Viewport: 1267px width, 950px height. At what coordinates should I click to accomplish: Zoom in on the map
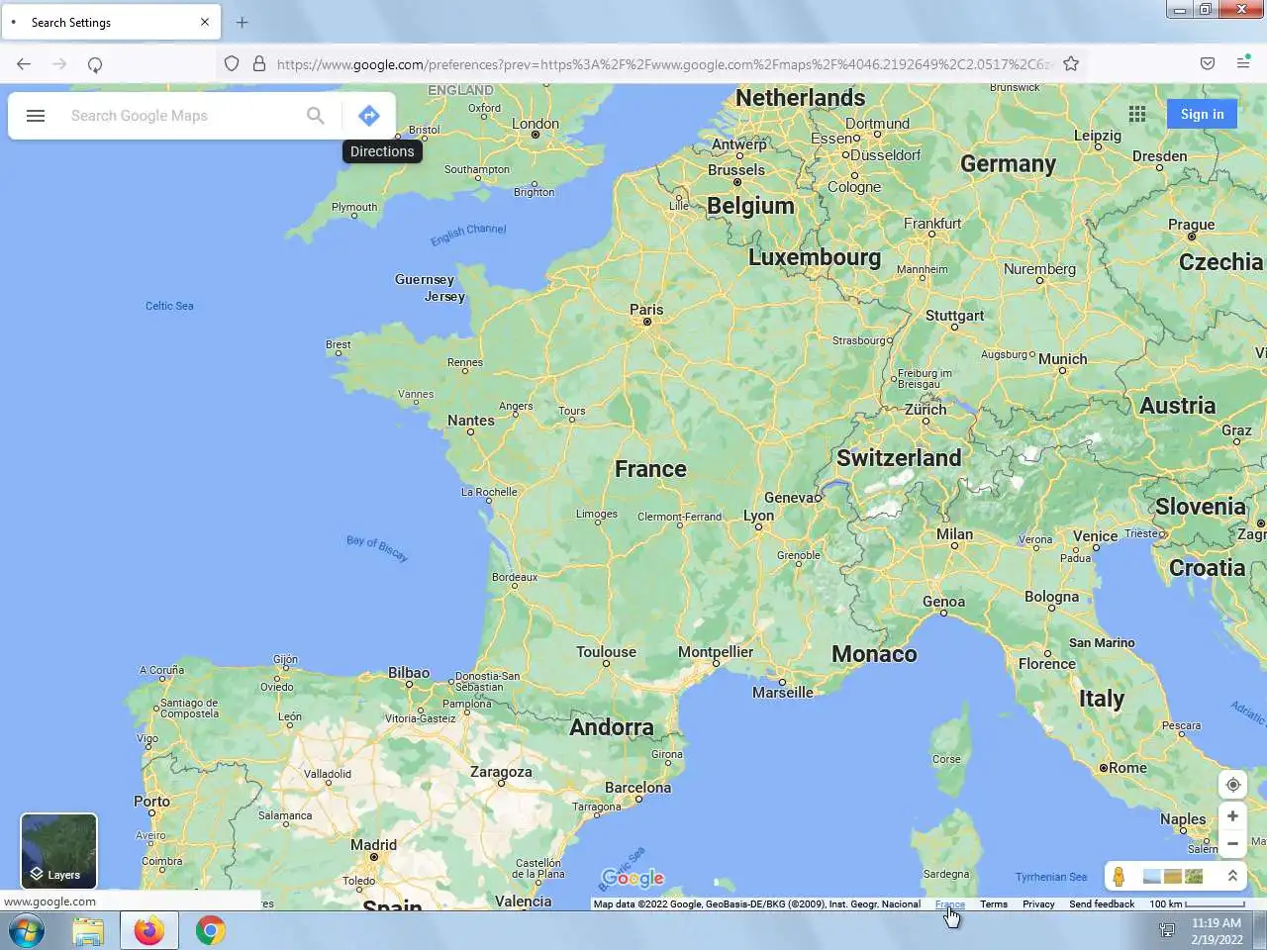1232,816
